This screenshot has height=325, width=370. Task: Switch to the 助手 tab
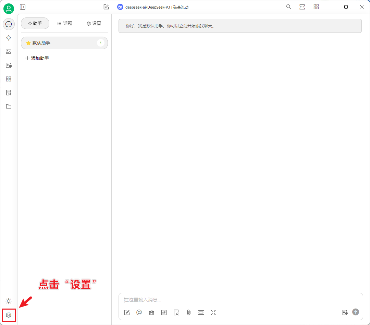coord(35,23)
